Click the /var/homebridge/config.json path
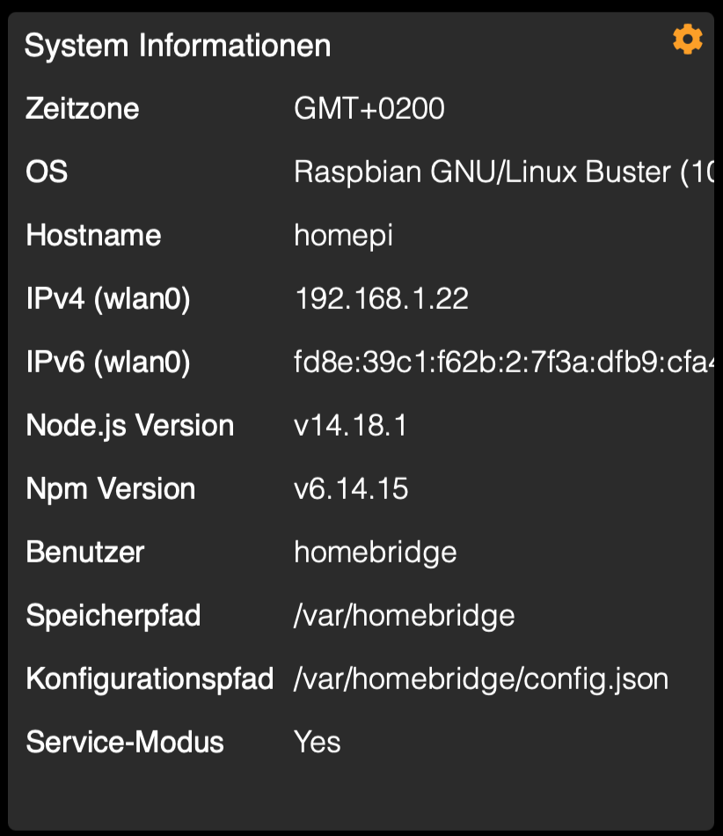The height and width of the screenshot is (836, 723). tap(481, 679)
